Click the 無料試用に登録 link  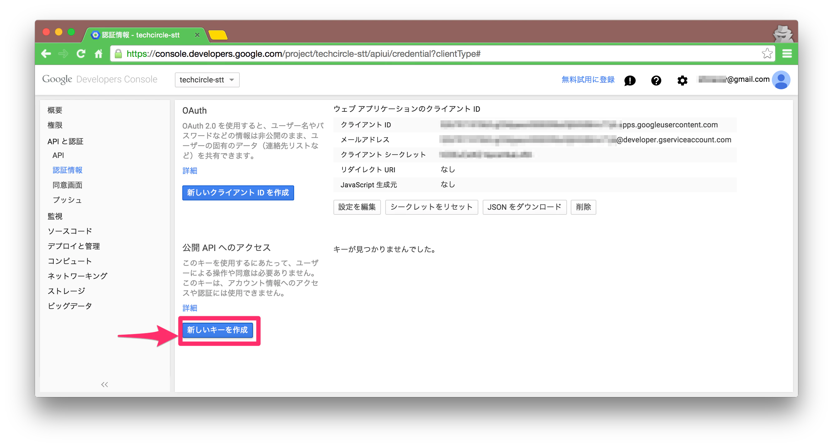click(588, 80)
